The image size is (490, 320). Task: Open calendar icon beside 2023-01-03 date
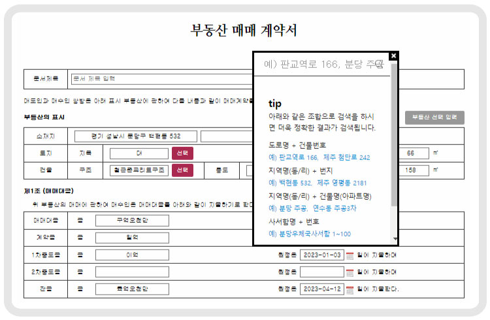tap(350, 255)
